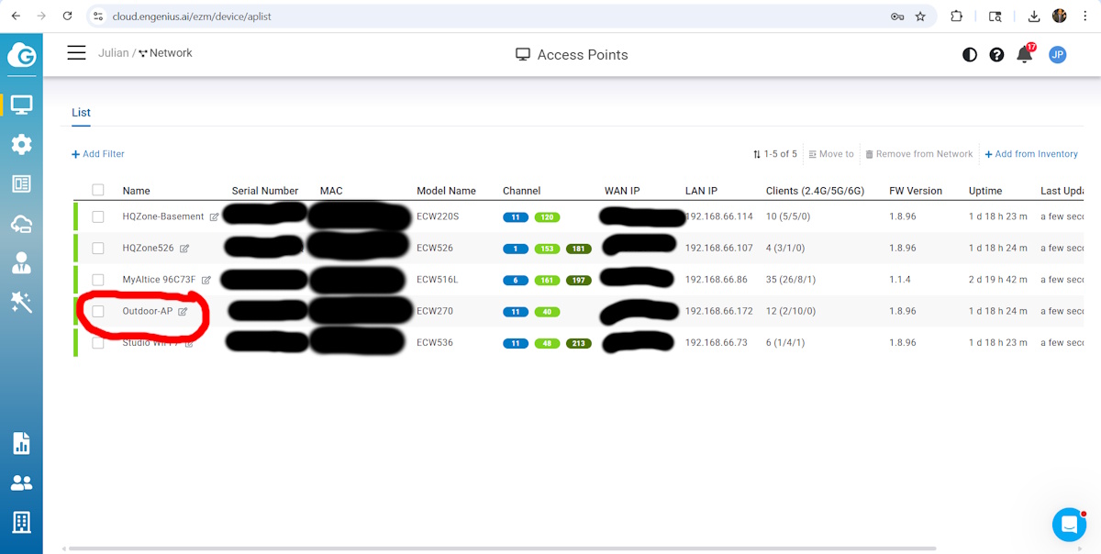The image size is (1101, 554).
Task: Open the team members icon in sidebar
Action: [x=21, y=482]
